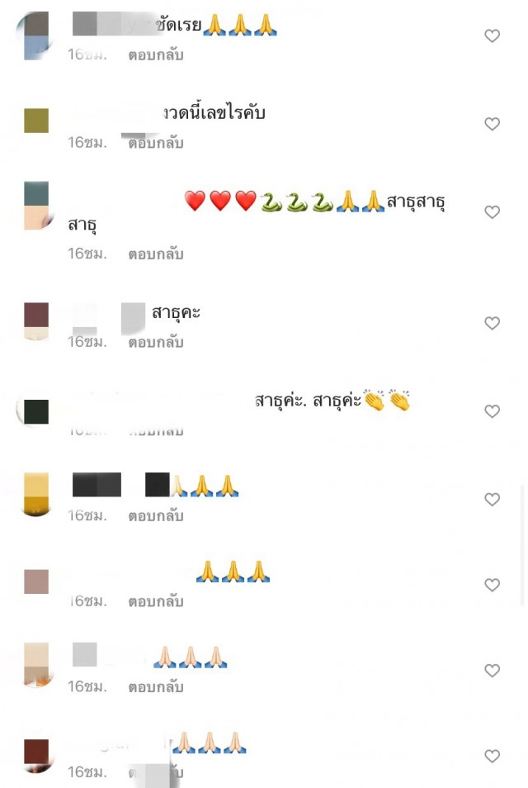
Task: Like the "งวดนี้เลขไรคับ" comment
Action: (x=492, y=124)
